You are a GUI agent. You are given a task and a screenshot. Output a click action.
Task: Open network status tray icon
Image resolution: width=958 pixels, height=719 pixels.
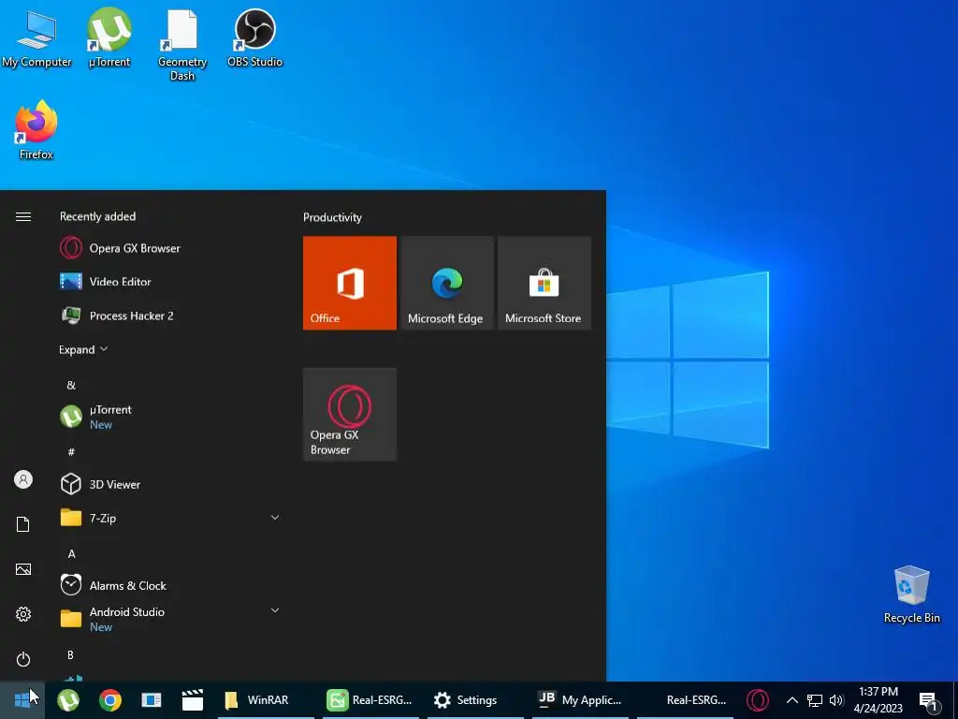[x=815, y=700]
